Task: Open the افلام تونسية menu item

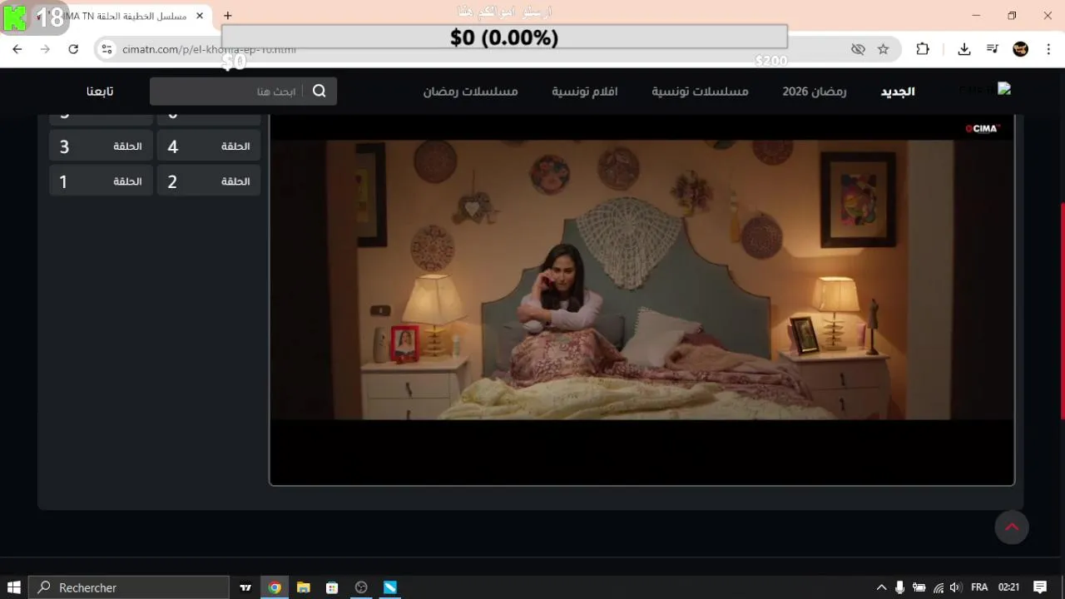Action: coord(584,92)
